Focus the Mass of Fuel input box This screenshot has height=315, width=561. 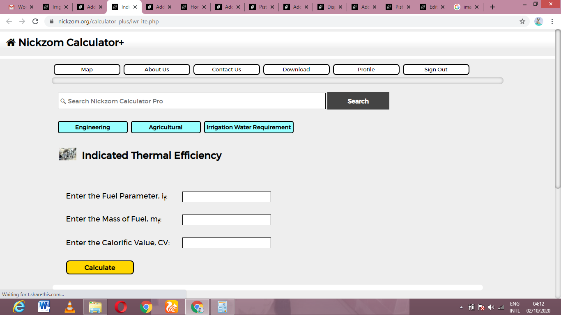coord(227,220)
